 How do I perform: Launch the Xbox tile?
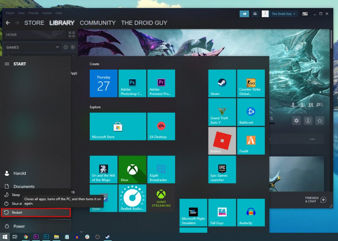click(x=132, y=169)
